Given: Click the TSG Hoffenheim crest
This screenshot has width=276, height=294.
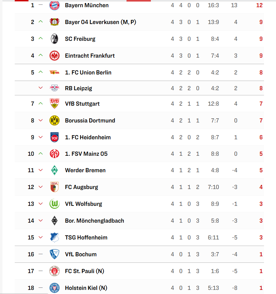Looking at the screenshot, I should pyautogui.click(x=54, y=237).
